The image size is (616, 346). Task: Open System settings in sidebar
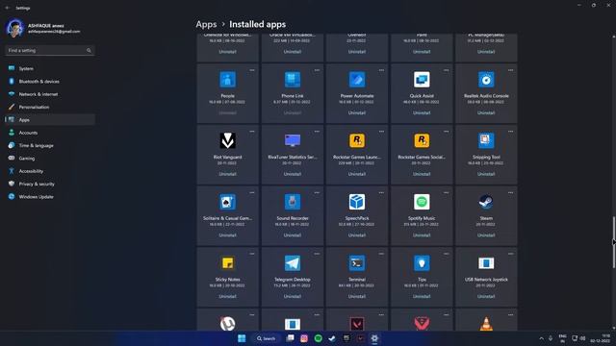(50, 68)
